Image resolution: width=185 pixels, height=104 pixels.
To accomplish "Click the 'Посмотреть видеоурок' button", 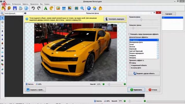I will click(x=115, y=19).
